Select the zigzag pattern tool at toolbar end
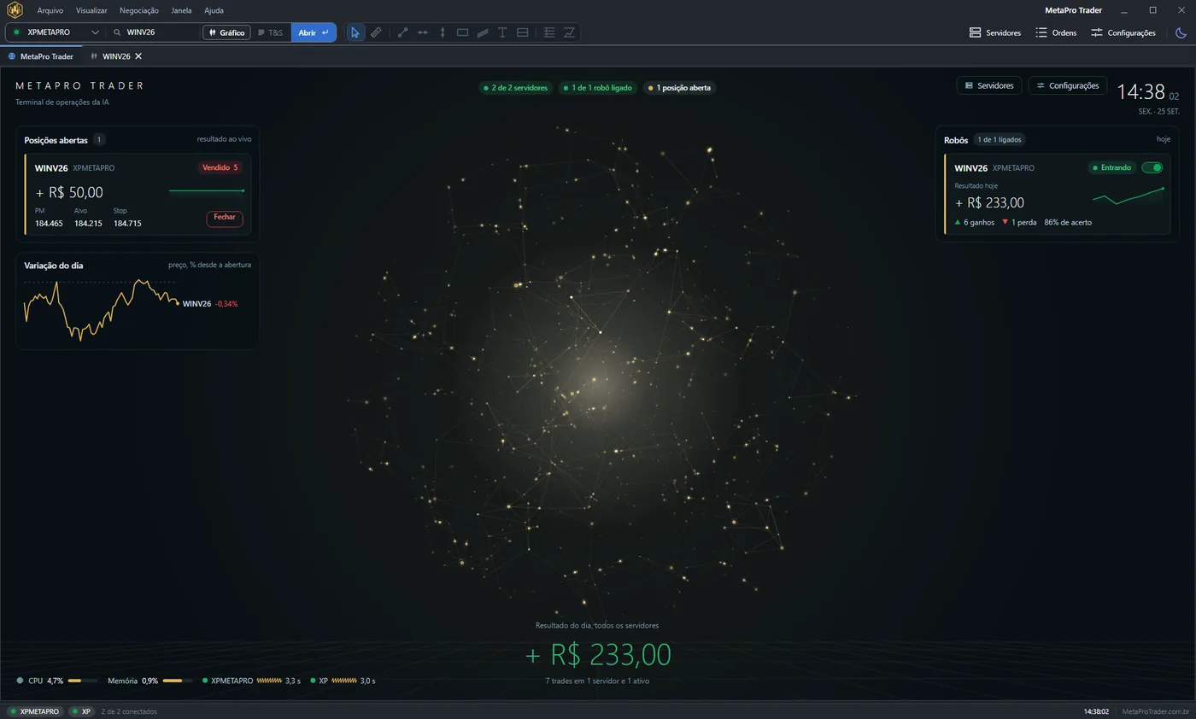This screenshot has height=719, width=1196. [x=569, y=32]
